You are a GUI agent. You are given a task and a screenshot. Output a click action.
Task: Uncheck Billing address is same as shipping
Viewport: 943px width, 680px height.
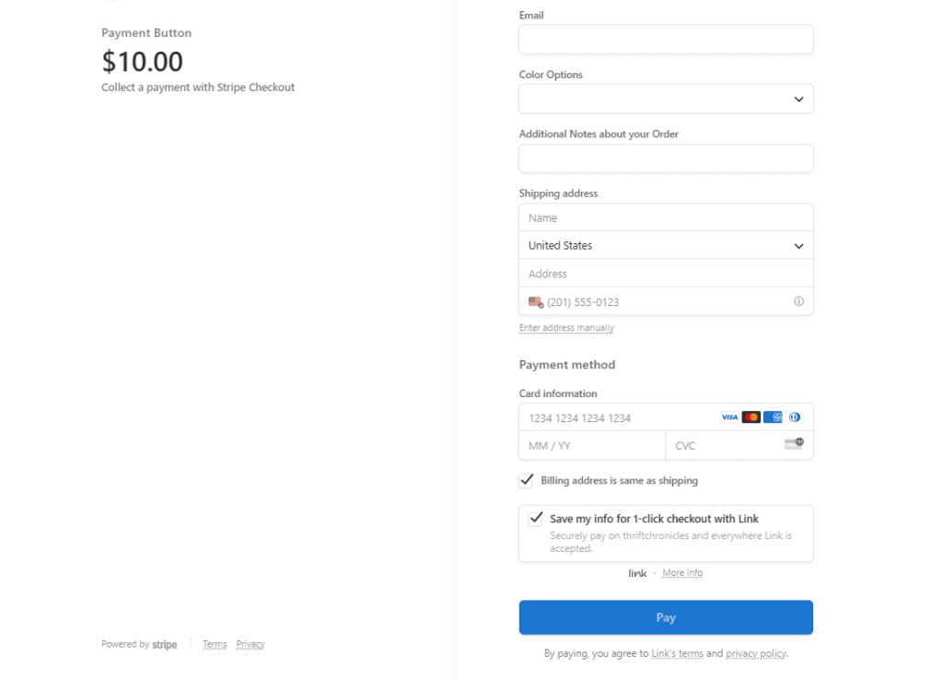(527, 480)
